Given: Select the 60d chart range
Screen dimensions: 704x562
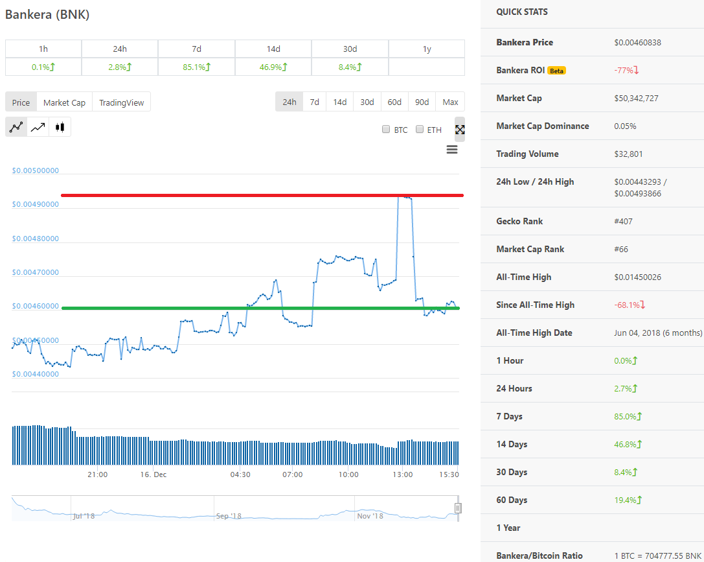Looking at the screenshot, I should [394, 102].
